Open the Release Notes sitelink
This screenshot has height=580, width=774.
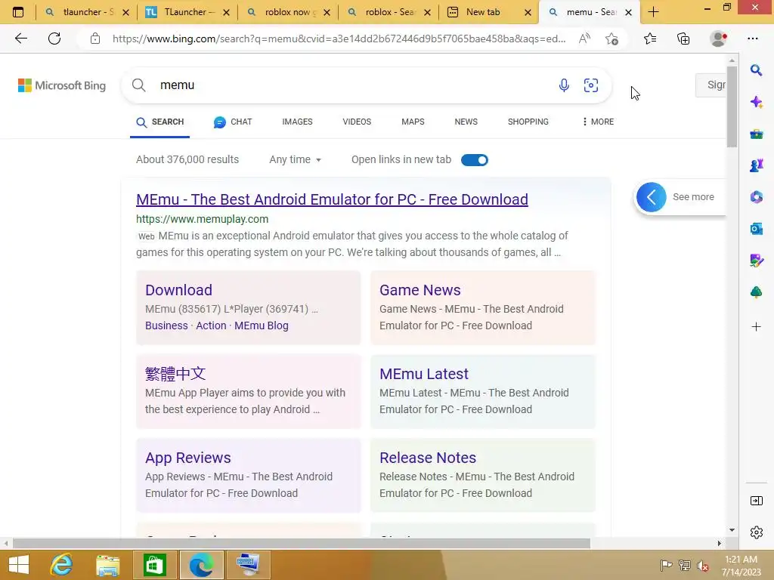428,458
